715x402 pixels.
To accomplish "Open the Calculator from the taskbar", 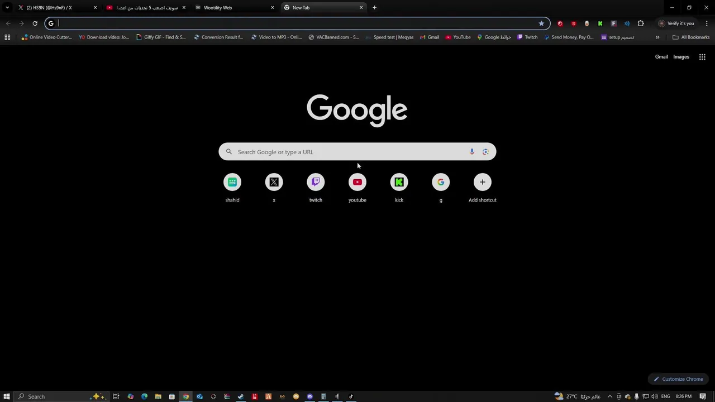I will click(x=323, y=396).
